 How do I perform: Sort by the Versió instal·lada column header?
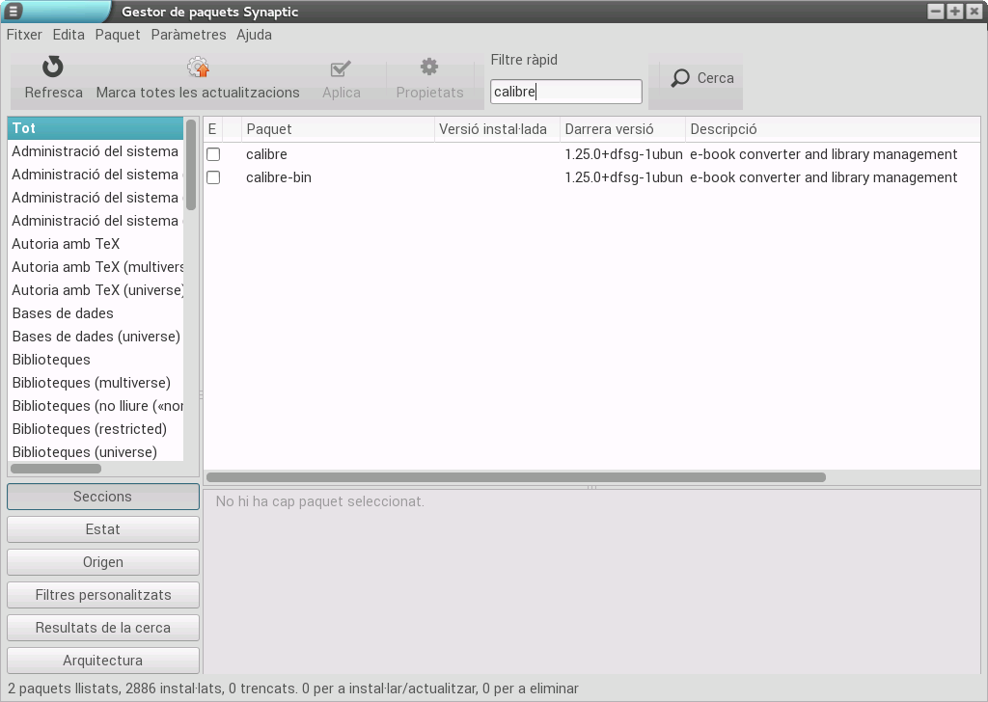(496, 129)
